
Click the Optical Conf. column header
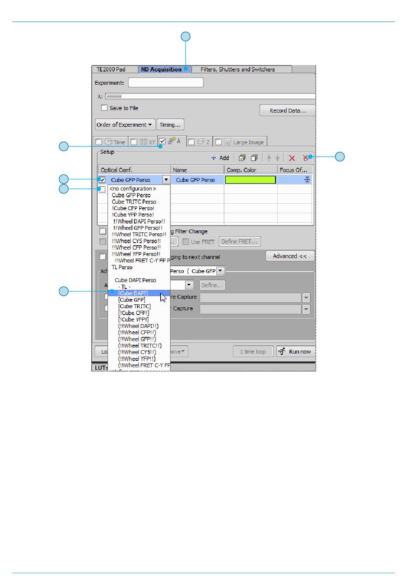[134, 170]
